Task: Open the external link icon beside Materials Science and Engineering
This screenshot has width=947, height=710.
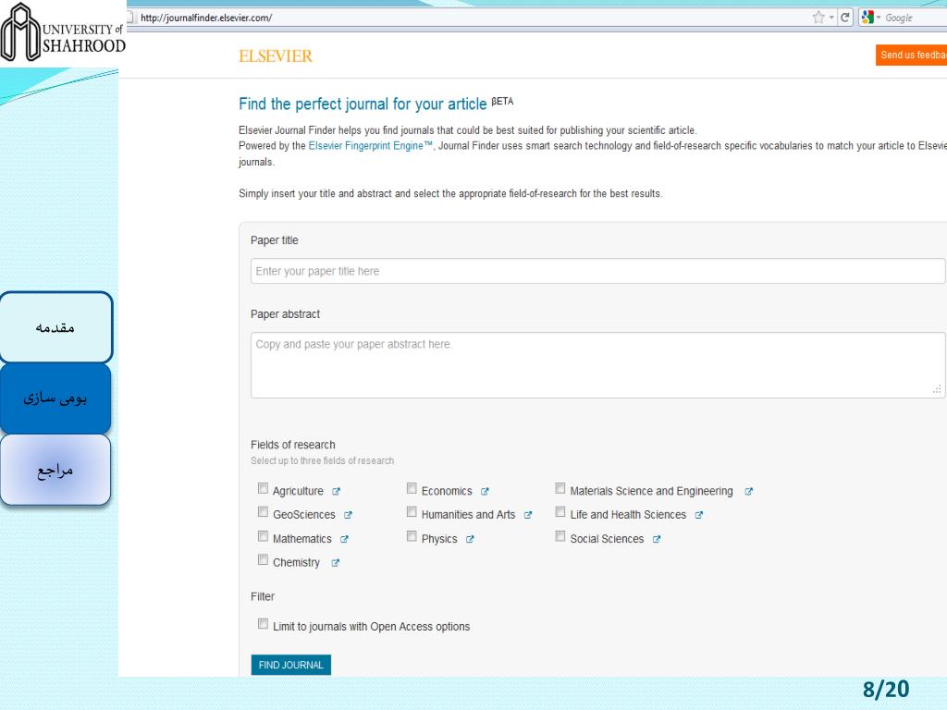Action: (x=749, y=492)
